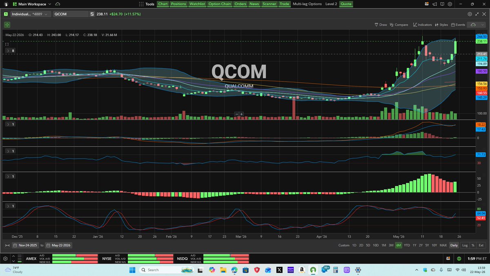490x276 pixels.
Task: Open chart Styles options
Action: click(441, 25)
